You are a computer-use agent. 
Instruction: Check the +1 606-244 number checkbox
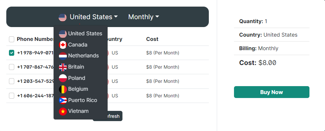[12, 96]
